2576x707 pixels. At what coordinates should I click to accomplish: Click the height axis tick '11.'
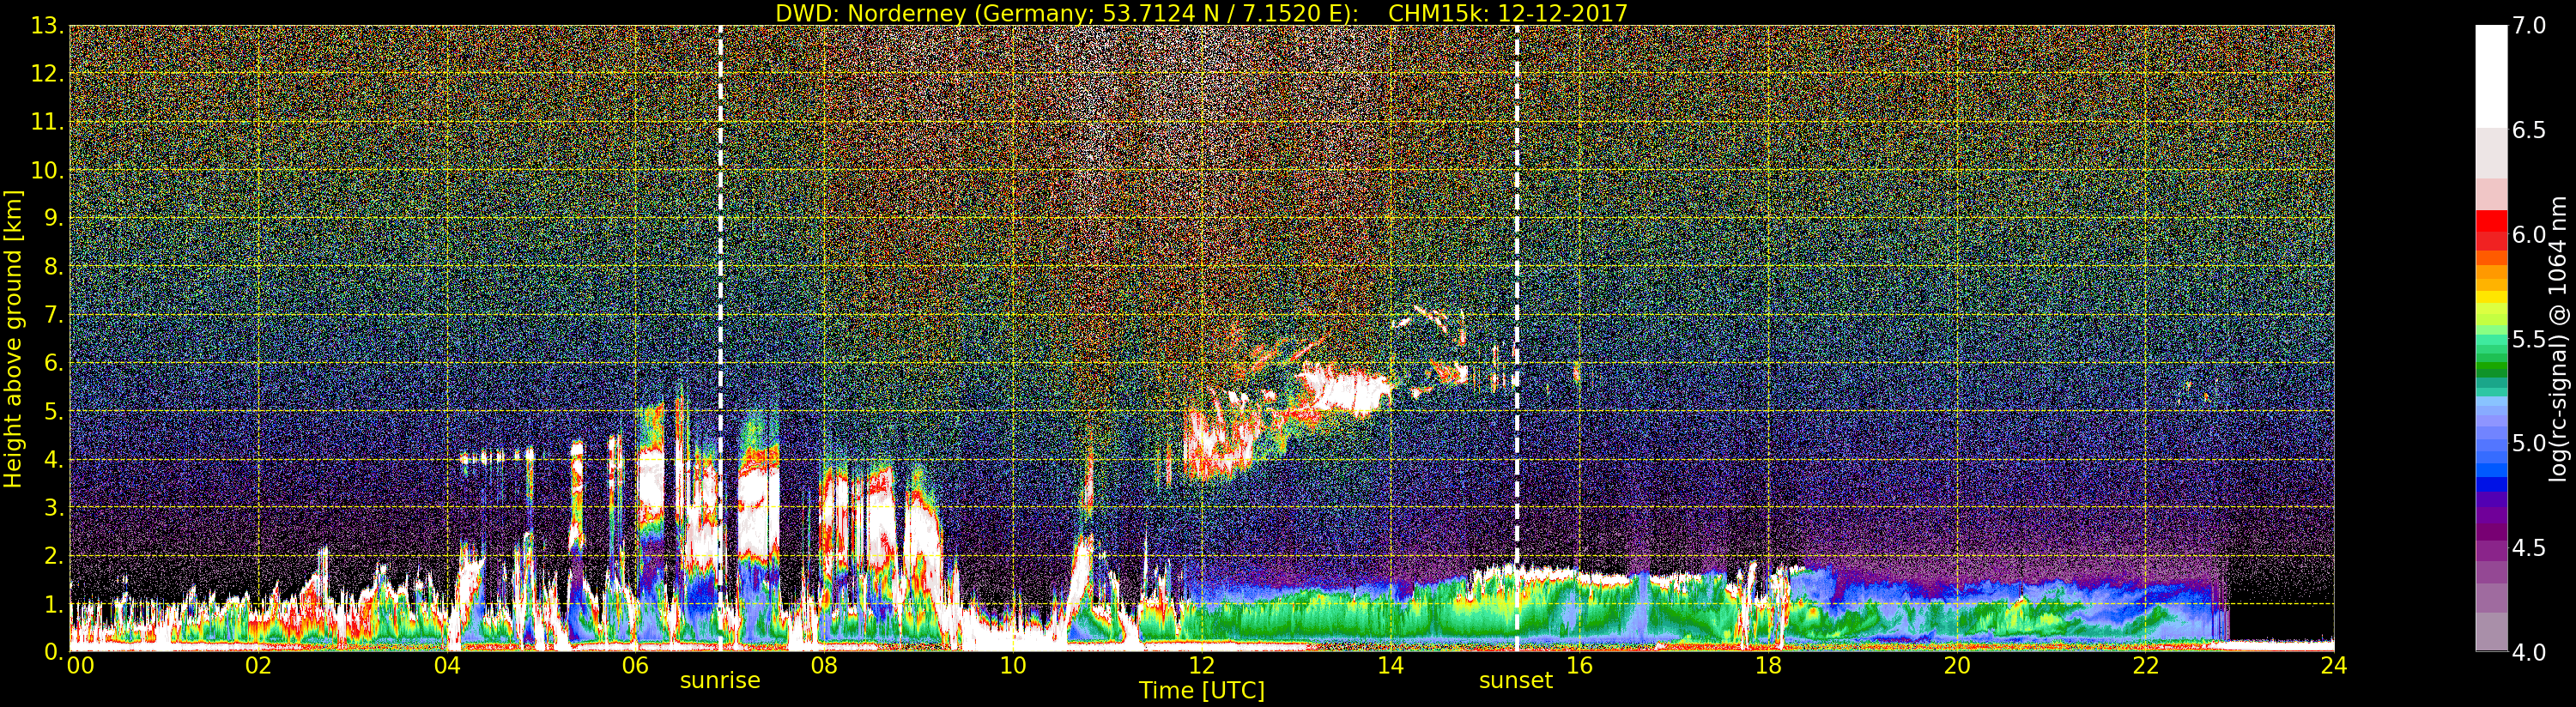47,122
